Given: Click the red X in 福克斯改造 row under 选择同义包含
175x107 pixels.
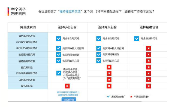Looking at the screenshot, I should [109, 67].
